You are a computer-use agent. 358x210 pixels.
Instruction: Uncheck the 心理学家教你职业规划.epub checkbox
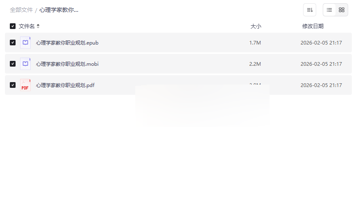point(13,42)
